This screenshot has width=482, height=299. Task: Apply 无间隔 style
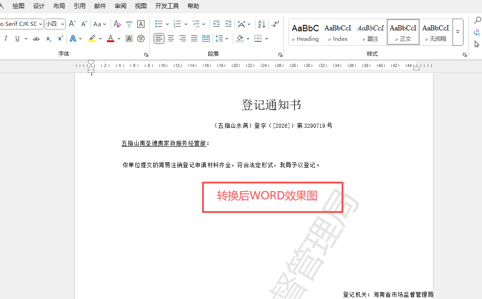[x=436, y=32]
